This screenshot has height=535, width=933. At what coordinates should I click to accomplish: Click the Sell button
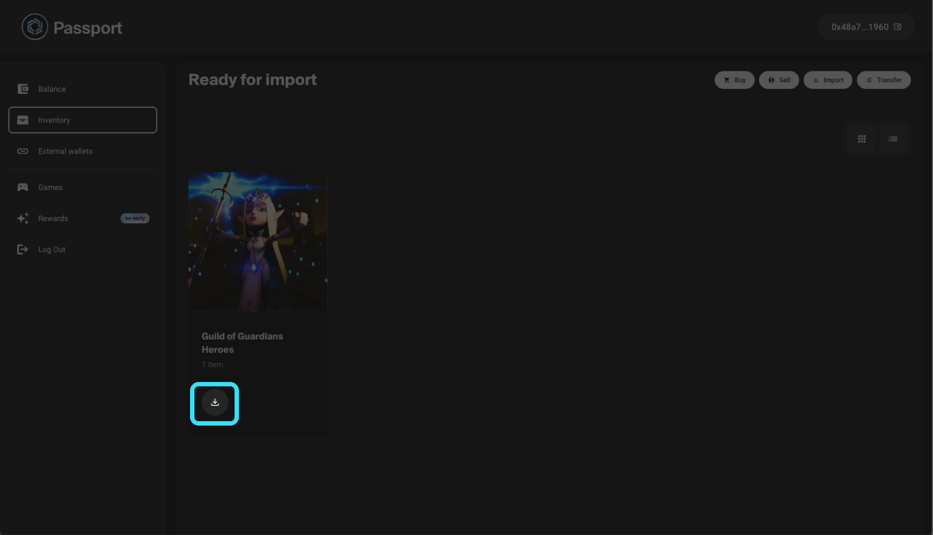coord(779,80)
